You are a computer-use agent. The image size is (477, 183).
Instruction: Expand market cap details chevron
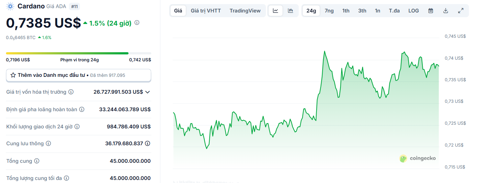[x=147, y=92]
